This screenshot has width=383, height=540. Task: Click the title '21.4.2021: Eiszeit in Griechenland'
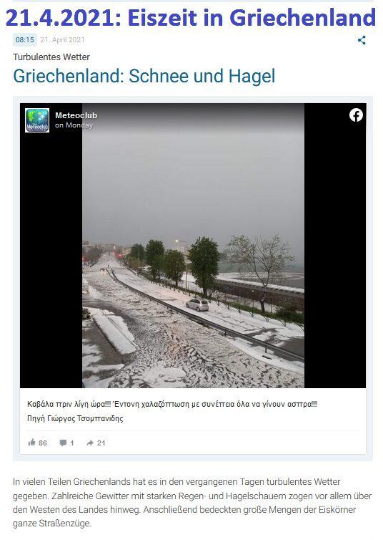pos(191,18)
